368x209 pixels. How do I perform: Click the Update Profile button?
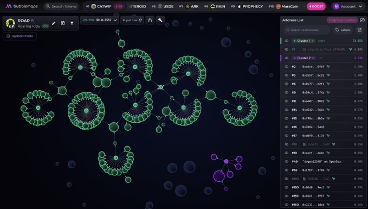20,36
